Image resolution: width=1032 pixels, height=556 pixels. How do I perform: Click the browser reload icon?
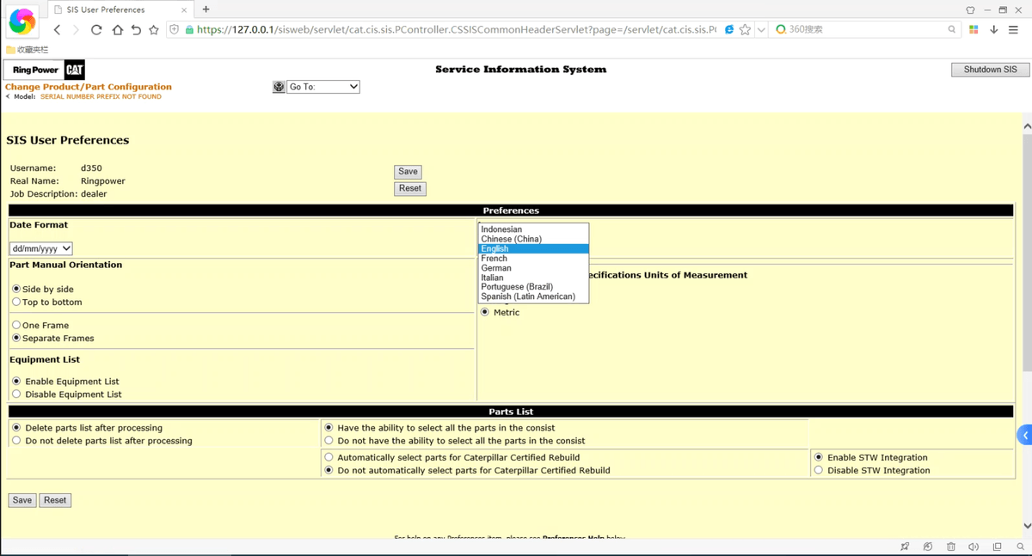pyautogui.click(x=96, y=30)
